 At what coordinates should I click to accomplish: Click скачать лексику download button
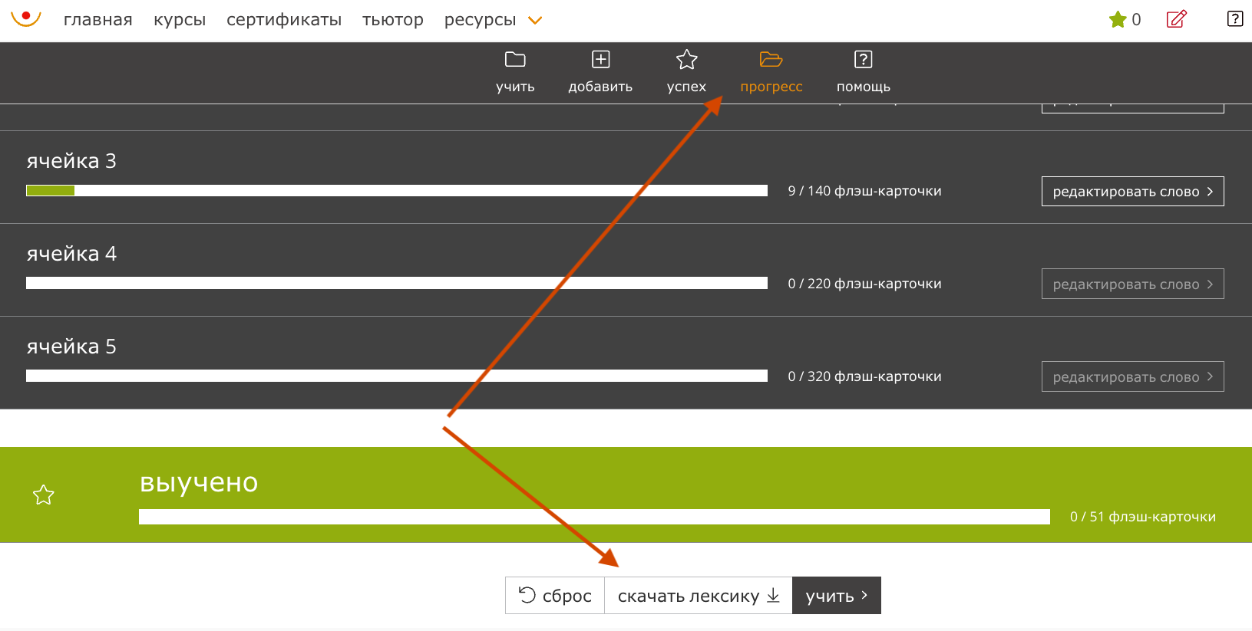(x=699, y=596)
